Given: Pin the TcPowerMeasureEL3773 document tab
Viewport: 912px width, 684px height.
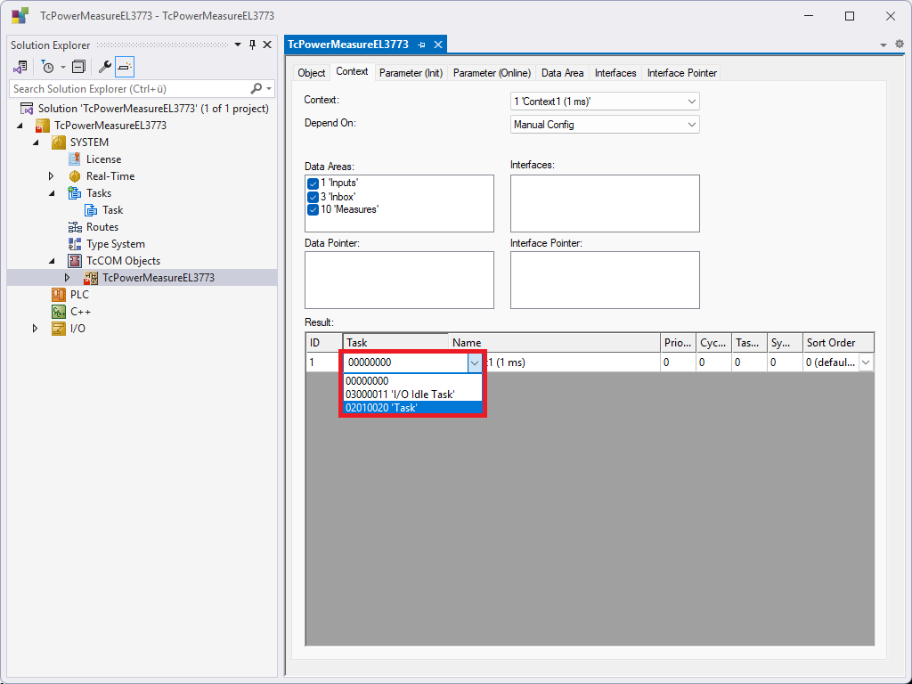Looking at the screenshot, I should 421,45.
